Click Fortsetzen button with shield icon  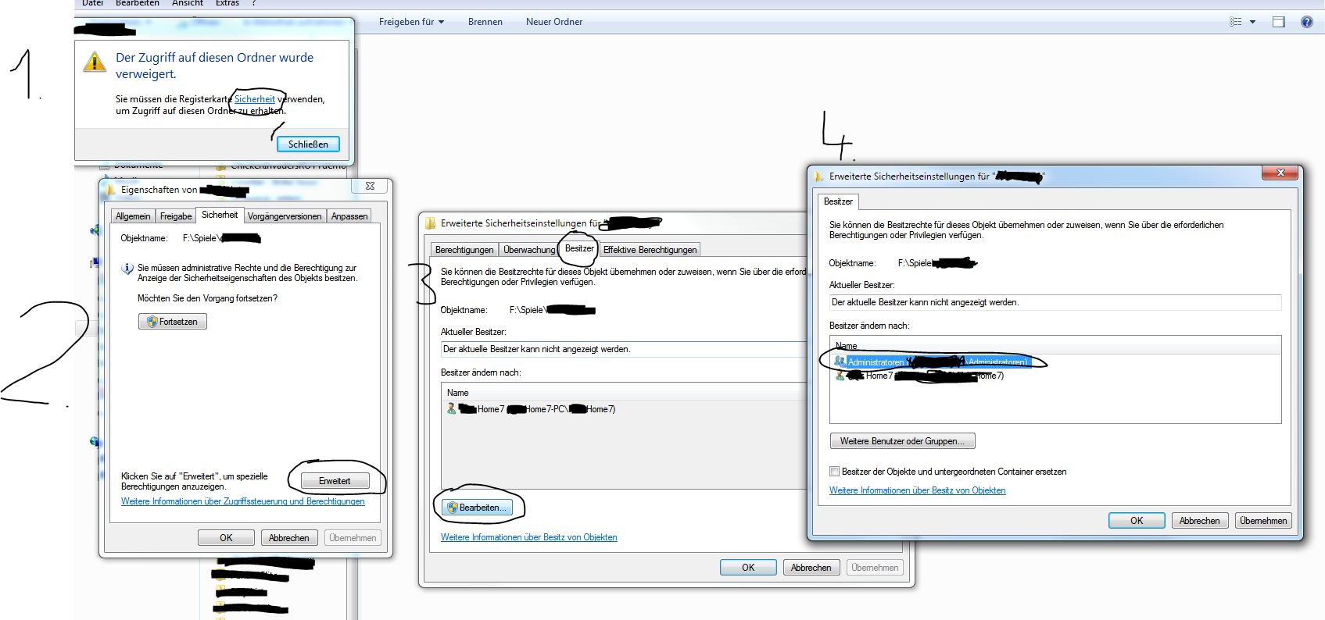173,322
